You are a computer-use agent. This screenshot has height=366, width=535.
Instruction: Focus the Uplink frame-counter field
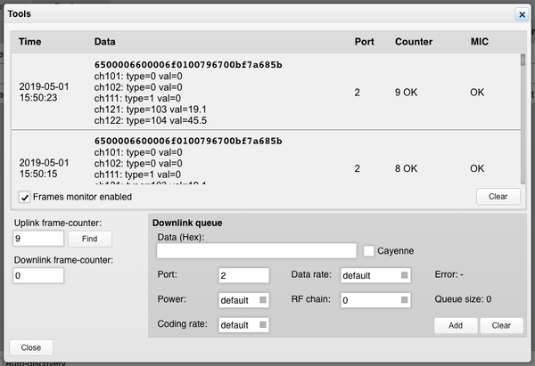(38, 239)
